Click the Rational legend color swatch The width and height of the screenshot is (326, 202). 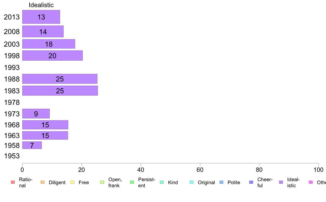click(x=13, y=182)
